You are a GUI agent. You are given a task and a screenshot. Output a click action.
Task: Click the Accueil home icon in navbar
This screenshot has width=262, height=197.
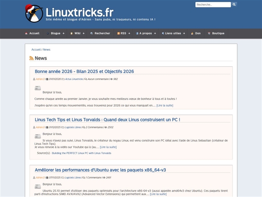coord(26,33)
